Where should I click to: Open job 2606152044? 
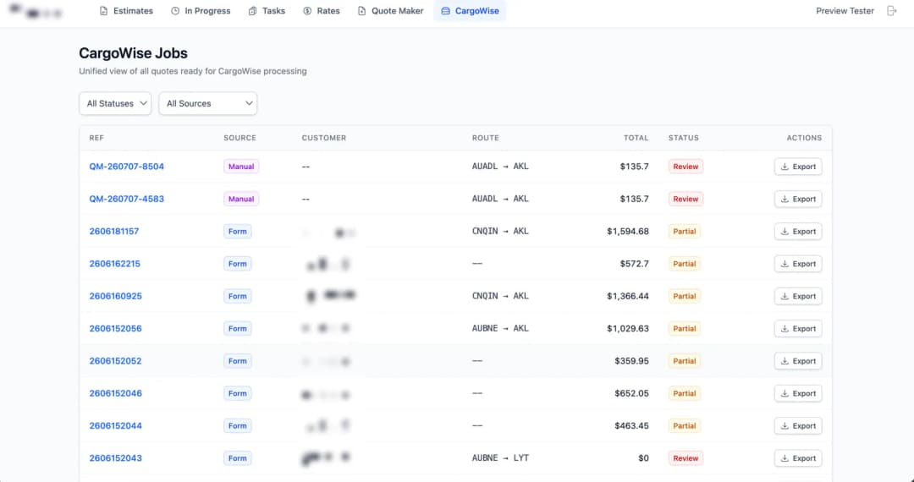pos(115,425)
